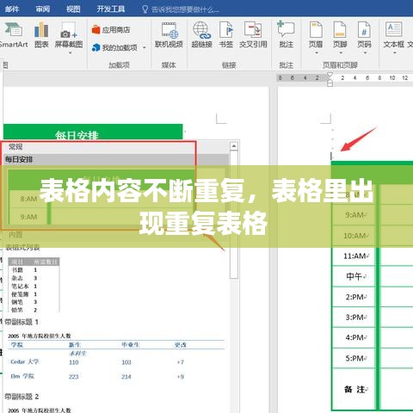Select the 带副标题 2 label
The width and height of the screenshot is (413, 413).
(x=22, y=397)
